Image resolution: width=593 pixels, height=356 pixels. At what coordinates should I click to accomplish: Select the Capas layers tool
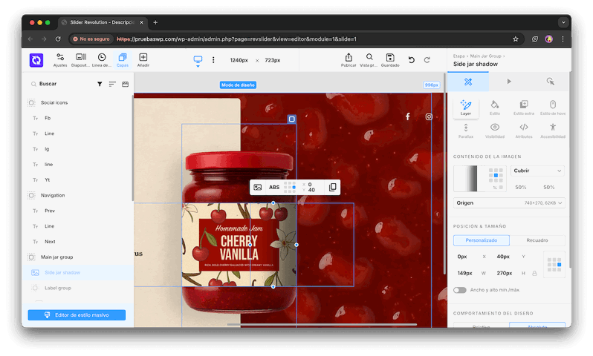coord(123,60)
